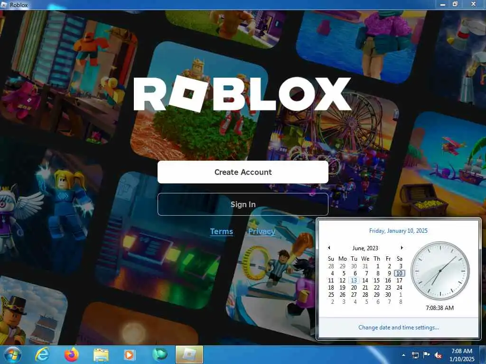The image size is (486, 364).
Task: Open the Terms link
Action: pos(221,231)
